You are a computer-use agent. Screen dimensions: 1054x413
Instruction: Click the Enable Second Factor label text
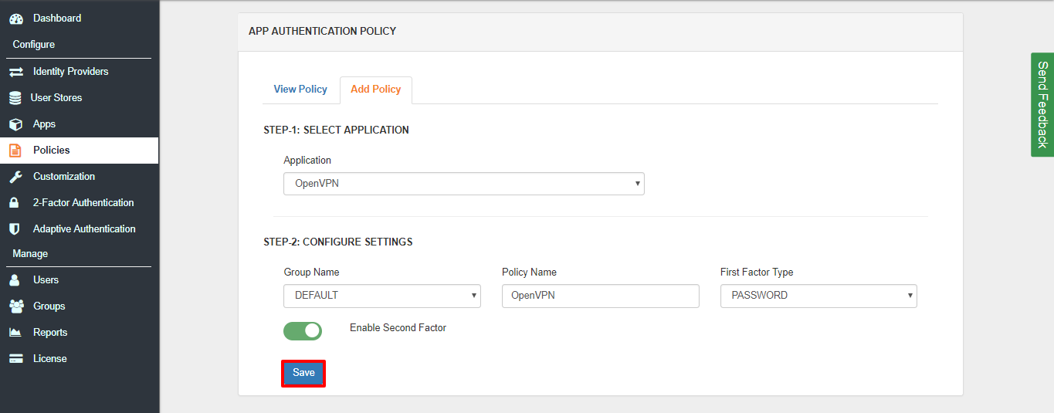pos(398,328)
